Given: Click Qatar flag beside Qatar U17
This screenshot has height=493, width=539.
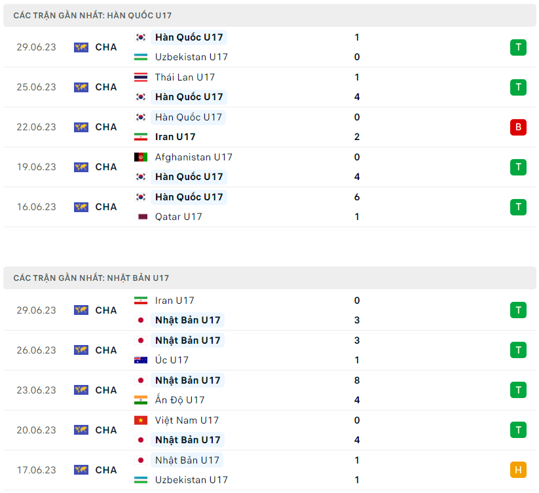Looking at the screenshot, I should tap(141, 217).
